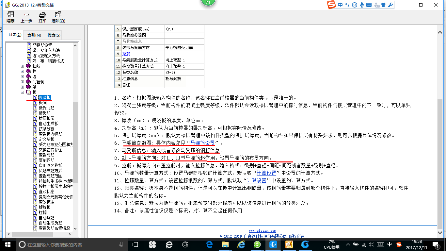
Task: Open the 查看板内钢筋 topic
Action: [x=51, y=134]
